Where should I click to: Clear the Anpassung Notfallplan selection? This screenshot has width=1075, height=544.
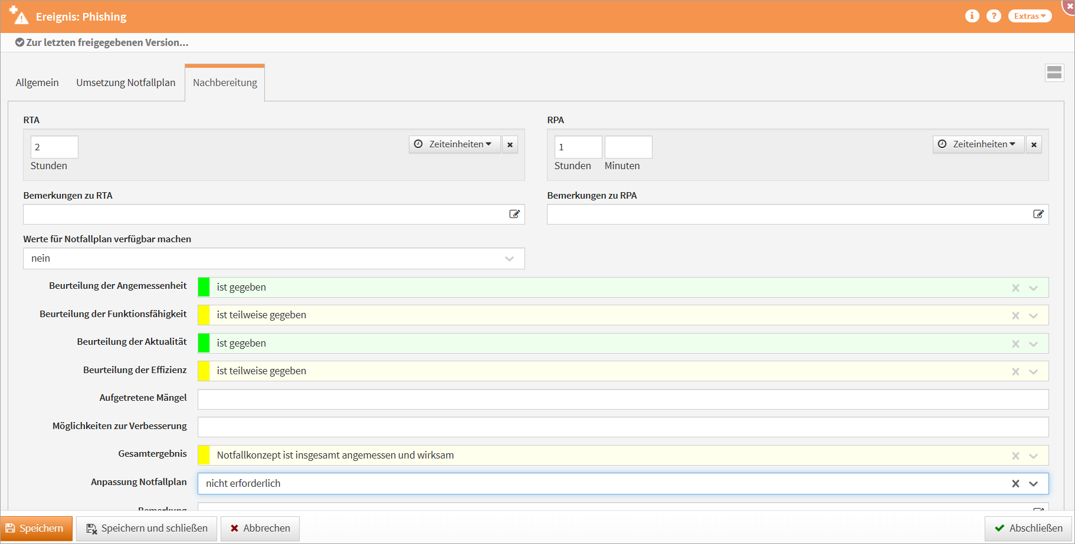1015,483
